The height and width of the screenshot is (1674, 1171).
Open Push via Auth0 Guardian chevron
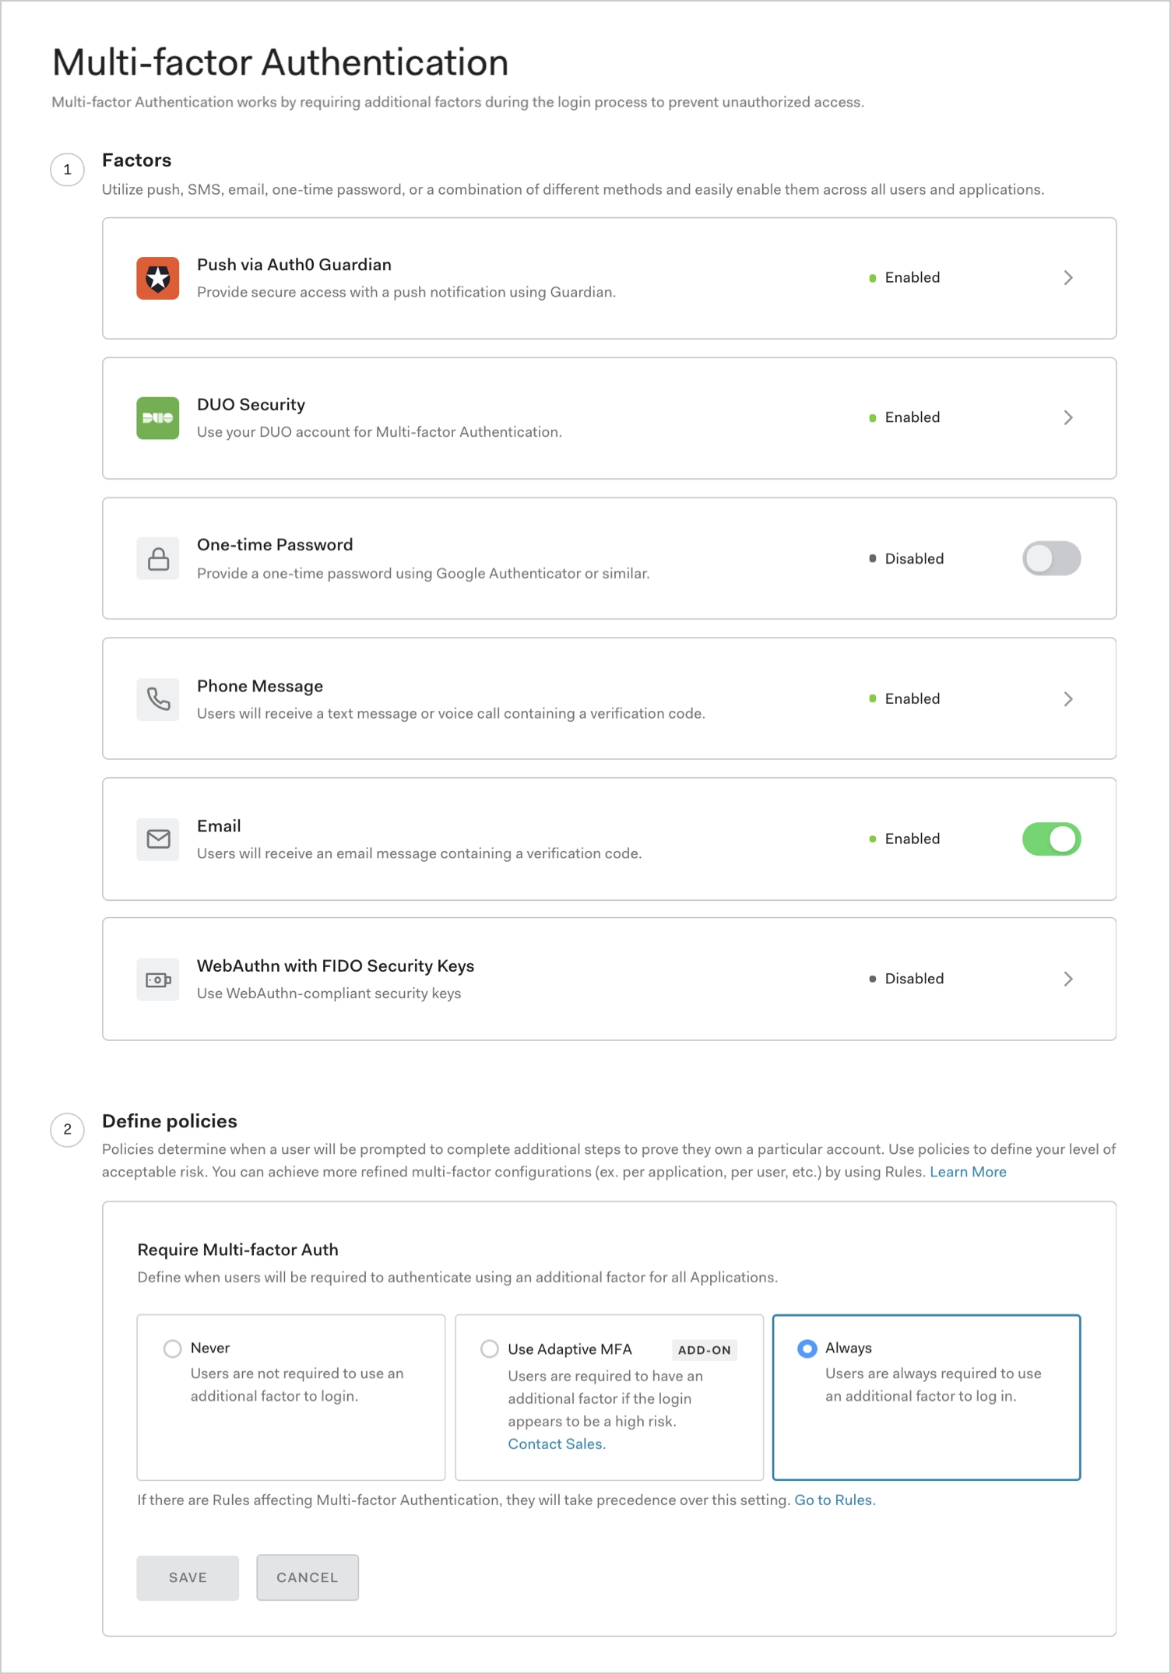click(x=1068, y=278)
